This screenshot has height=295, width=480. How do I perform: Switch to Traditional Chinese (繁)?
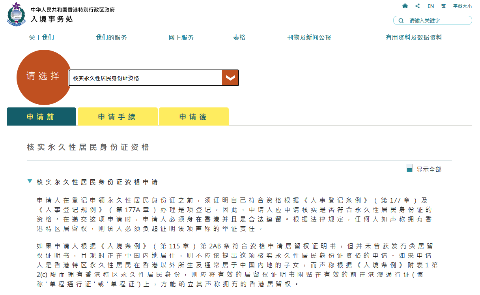click(x=444, y=6)
